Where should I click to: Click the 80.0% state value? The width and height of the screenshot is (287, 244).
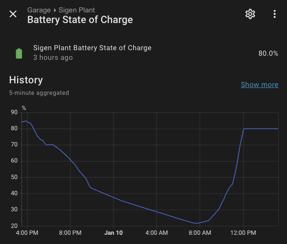tap(268, 53)
